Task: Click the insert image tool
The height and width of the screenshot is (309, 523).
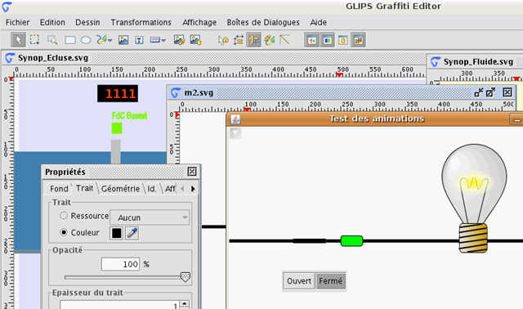Action: (123, 40)
